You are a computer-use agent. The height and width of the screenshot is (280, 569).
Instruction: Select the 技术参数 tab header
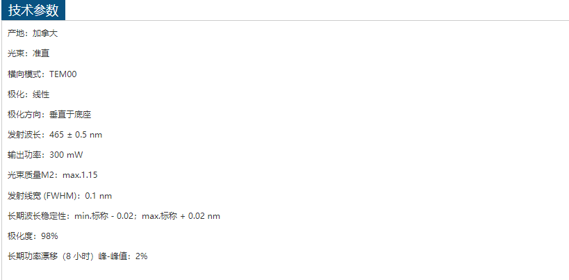pyautogui.click(x=33, y=10)
